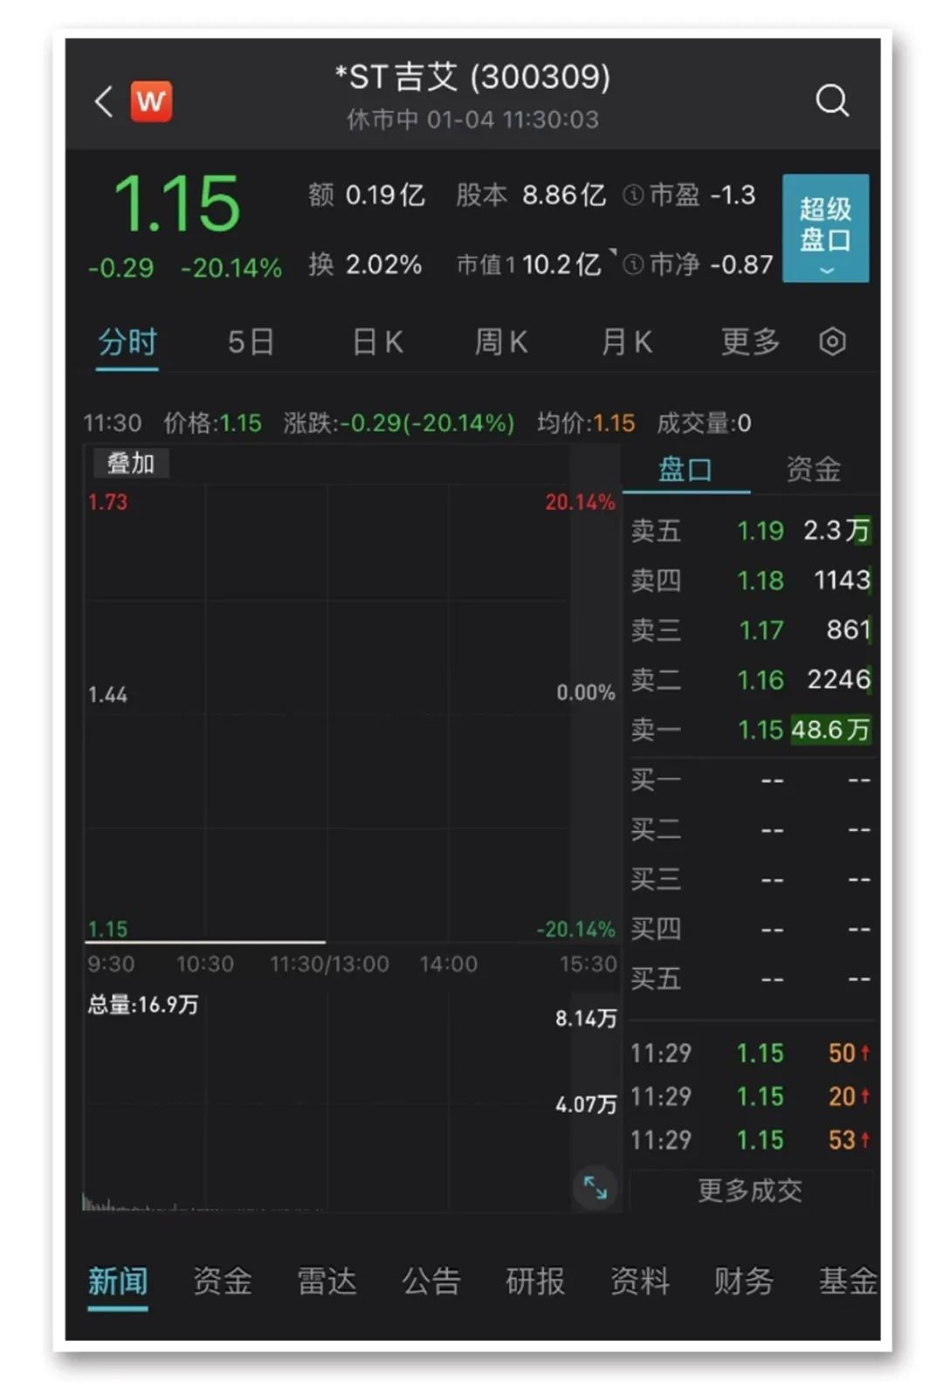The height and width of the screenshot is (1388, 943).
Task: Select 卖五 order row at 1.19
Action: pos(751,530)
